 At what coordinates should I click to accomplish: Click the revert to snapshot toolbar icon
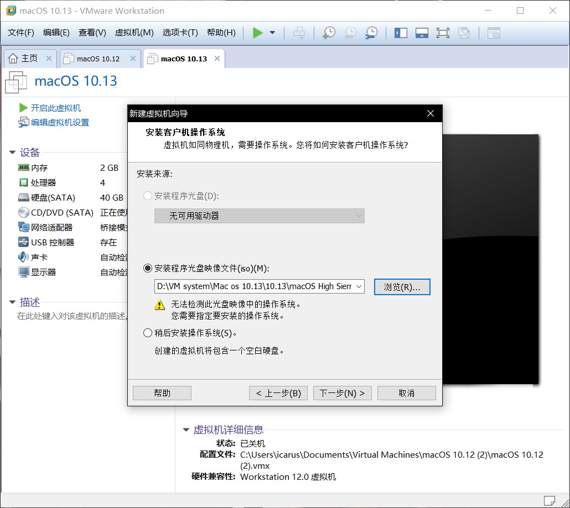(350, 33)
